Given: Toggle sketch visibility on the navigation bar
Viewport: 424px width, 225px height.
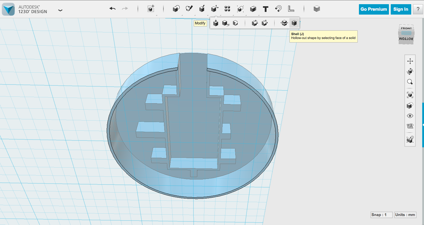Looking at the screenshot, I should tap(410, 126).
